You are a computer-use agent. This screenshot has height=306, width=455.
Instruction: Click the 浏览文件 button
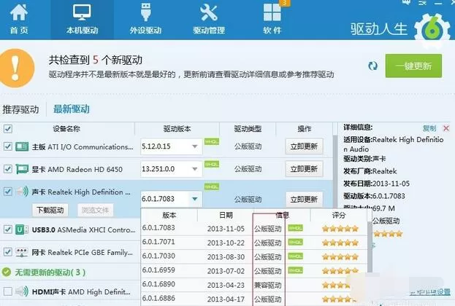pos(95,210)
